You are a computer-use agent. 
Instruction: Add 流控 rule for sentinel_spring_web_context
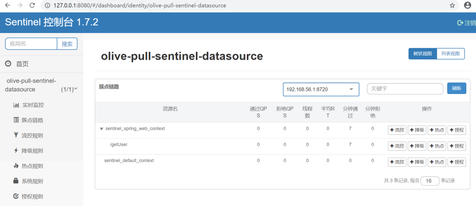tap(397, 130)
